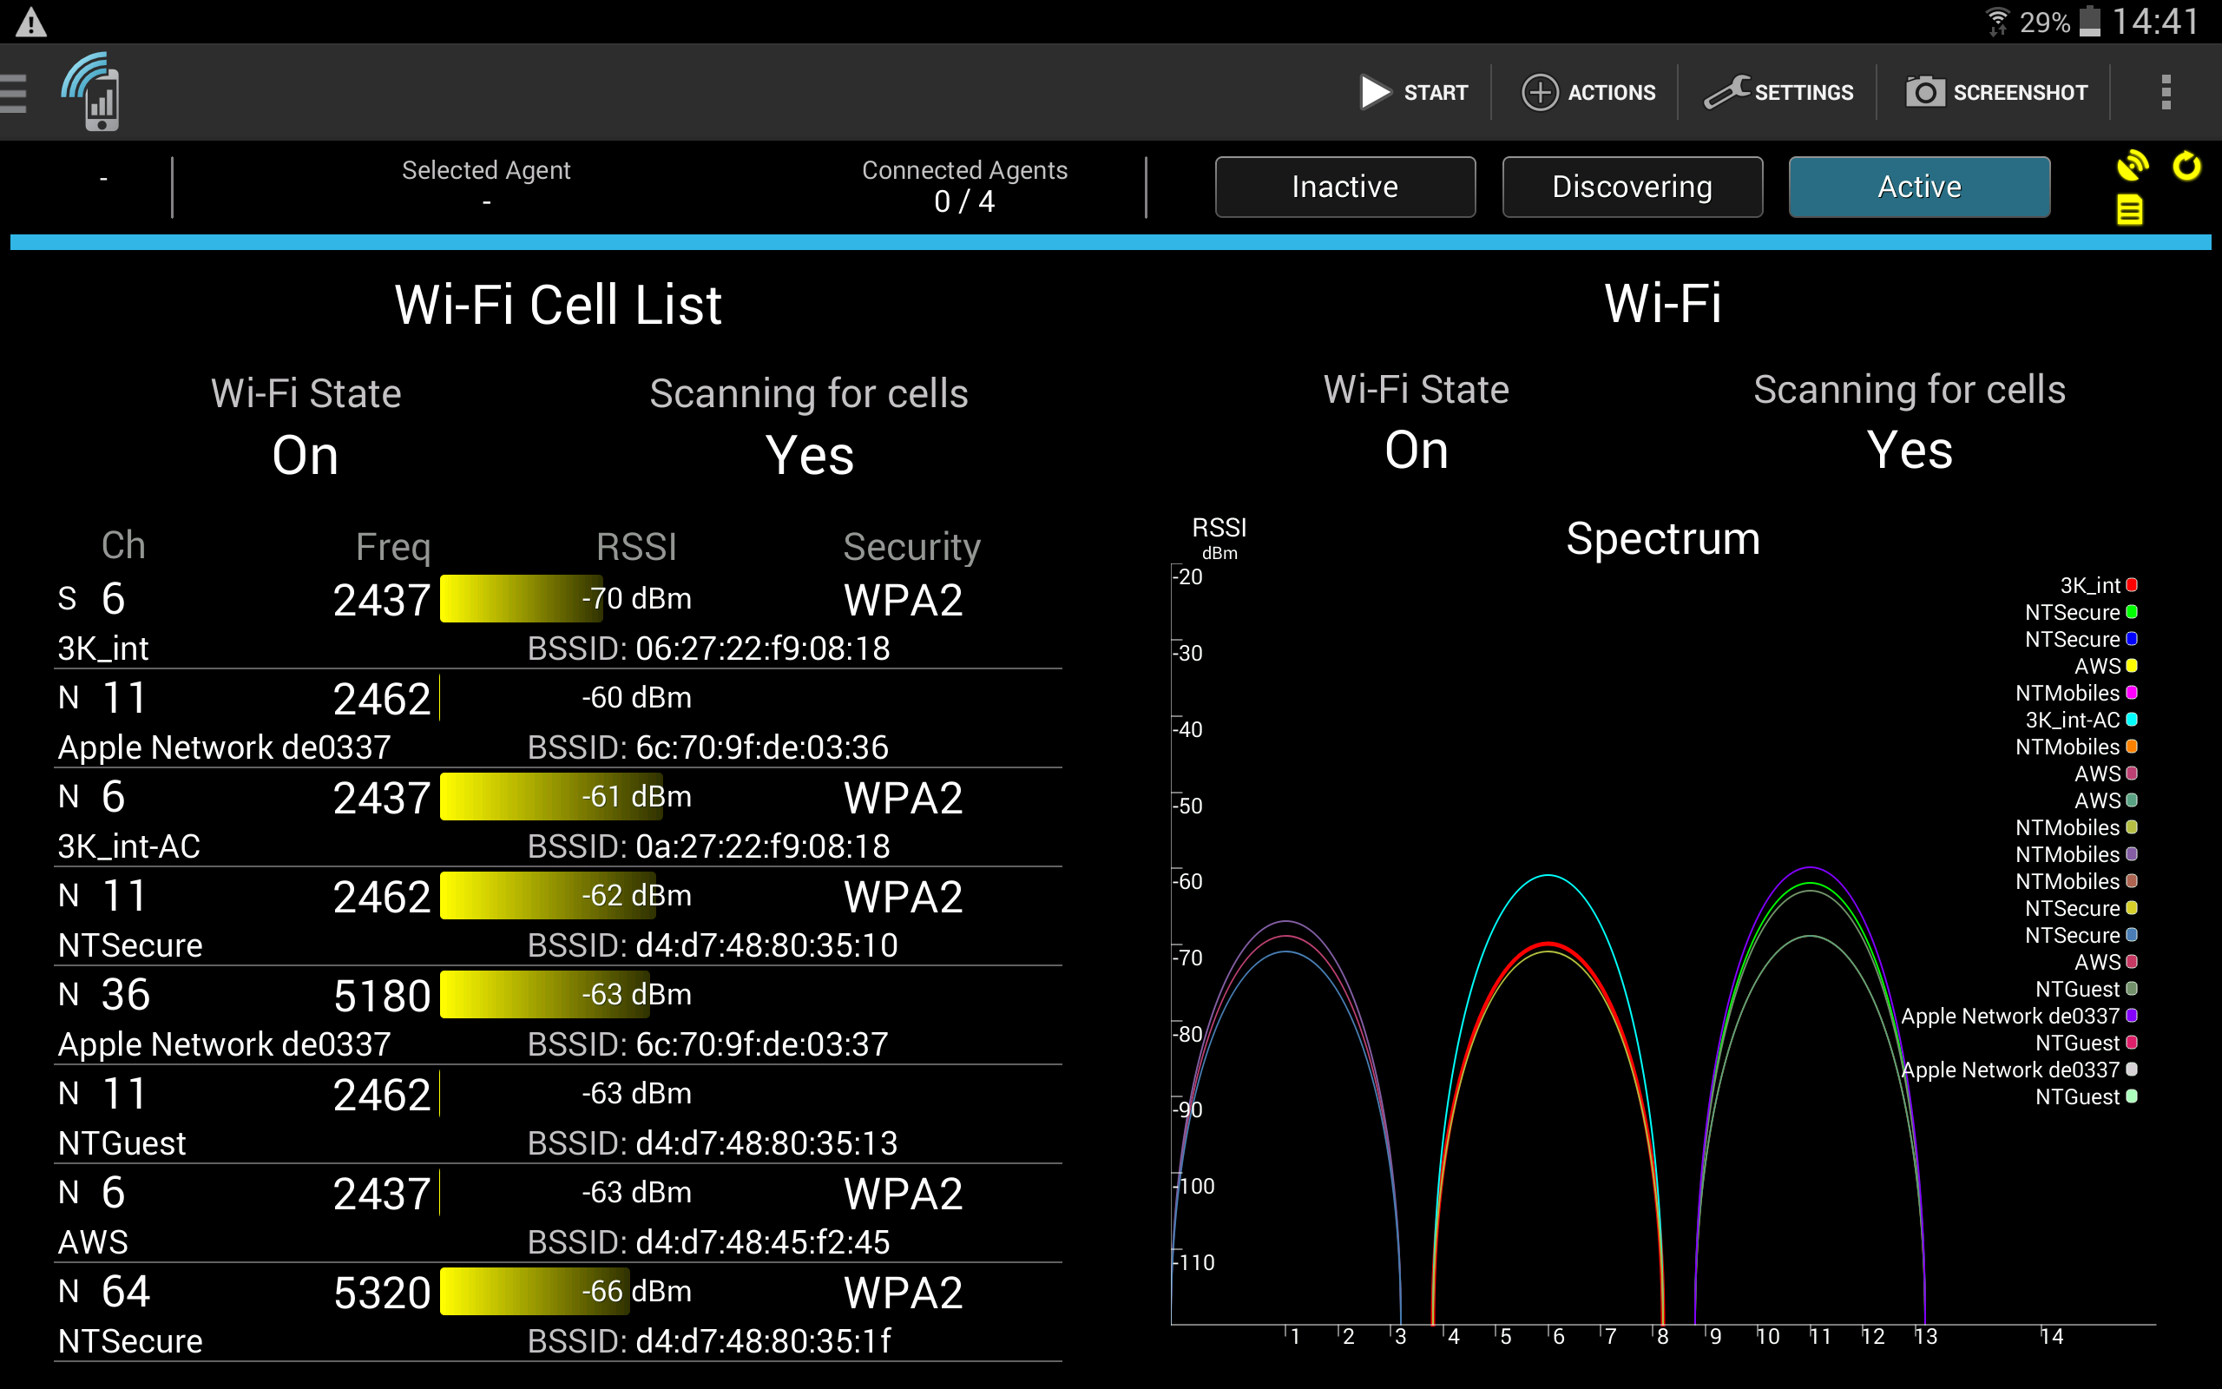This screenshot has height=1389, width=2222.
Task: Take a SCREENSHOT with the camera button
Action: tap(1997, 92)
